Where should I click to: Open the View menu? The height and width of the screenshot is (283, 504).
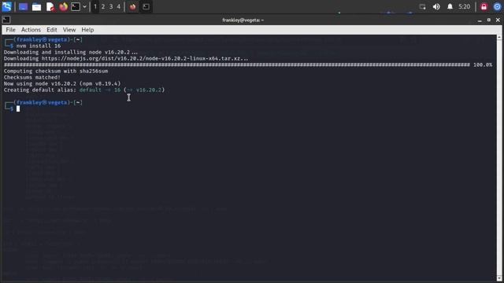(69, 30)
